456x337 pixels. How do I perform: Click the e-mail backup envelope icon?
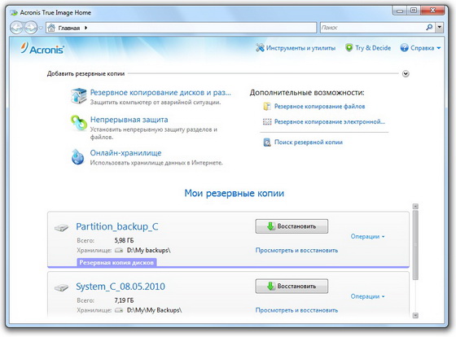267,121
